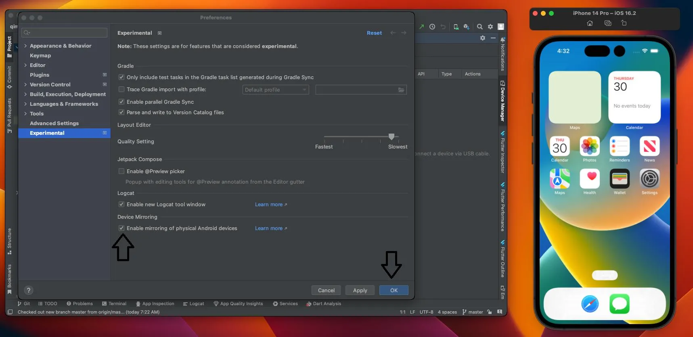Toggle Parse and write to Version Catalog files
Screen dimensions: 693x337
click(x=121, y=112)
